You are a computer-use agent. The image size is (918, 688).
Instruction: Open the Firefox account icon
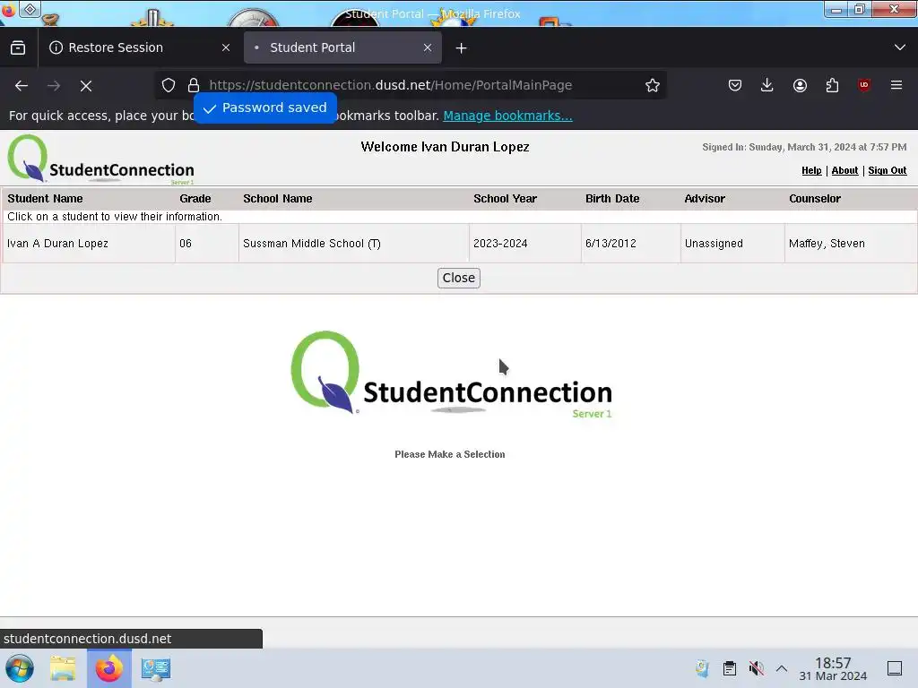800,85
